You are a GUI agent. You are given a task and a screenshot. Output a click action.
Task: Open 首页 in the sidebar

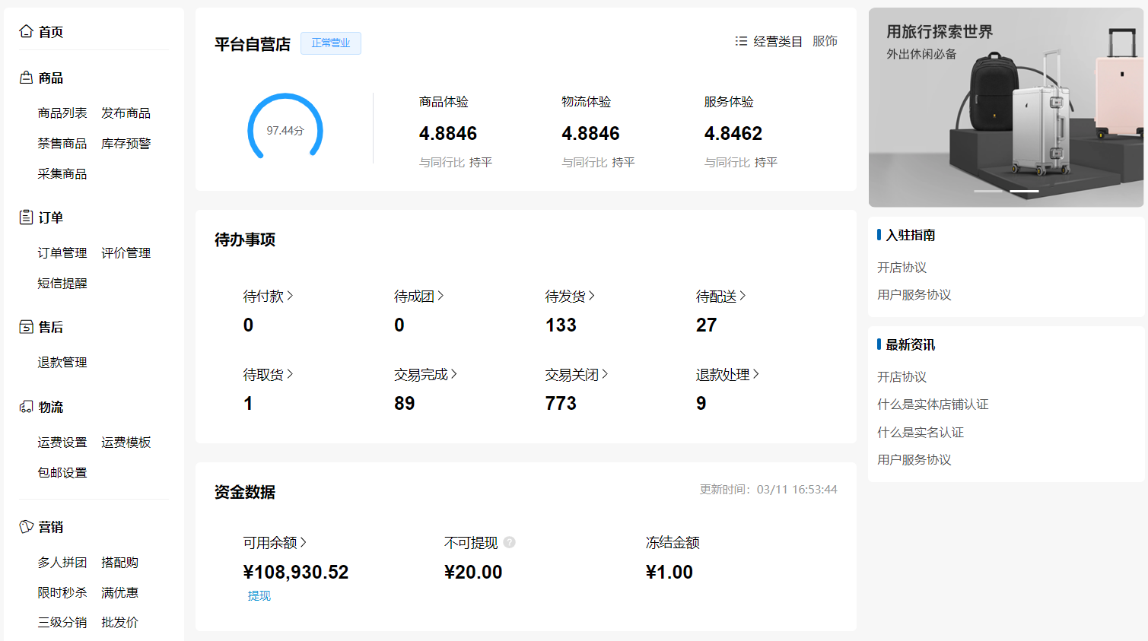point(51,32)
